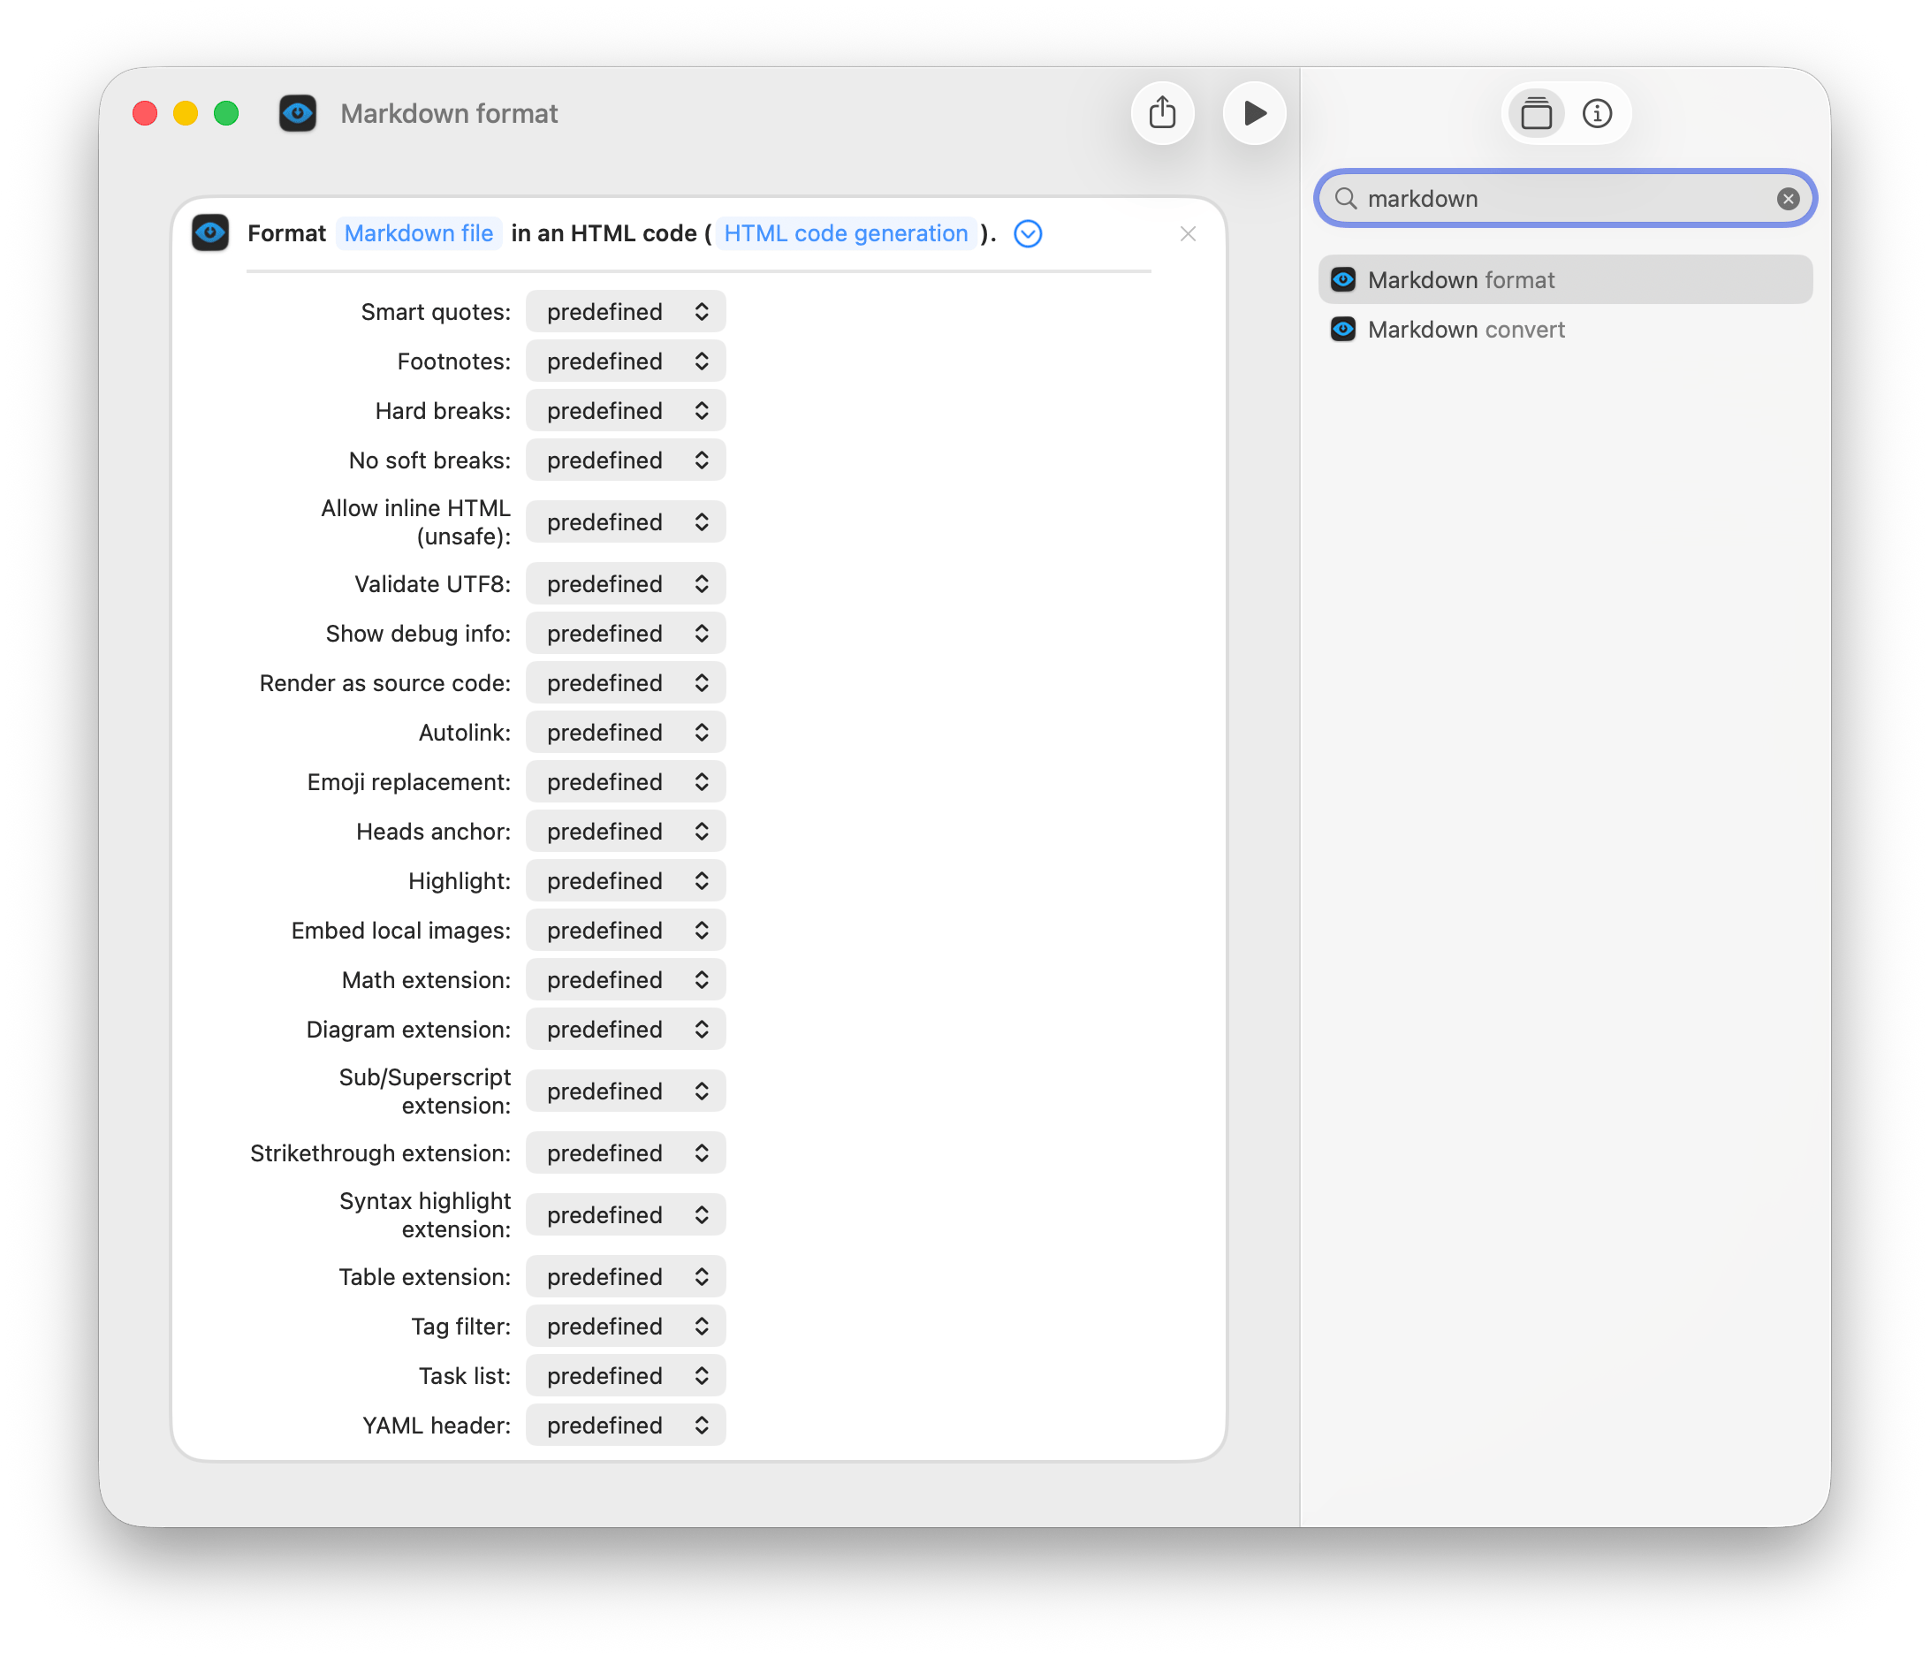
Task: Open the share menu for this shortcut
Action: (1162, 113)
